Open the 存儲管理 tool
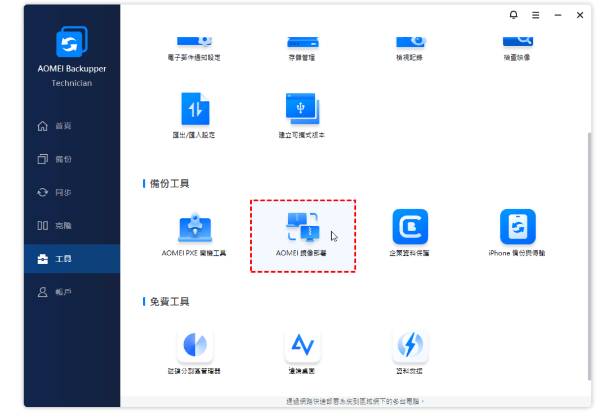Image resolution: width=615 pixels, height=414 pixels. pos(302,49)
